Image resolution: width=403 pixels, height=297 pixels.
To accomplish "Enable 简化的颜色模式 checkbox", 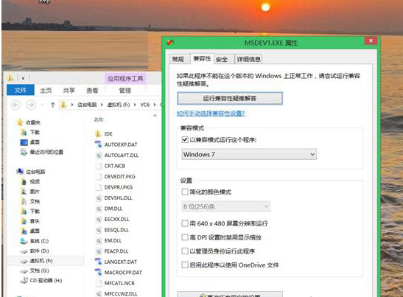I will [185, 192].
